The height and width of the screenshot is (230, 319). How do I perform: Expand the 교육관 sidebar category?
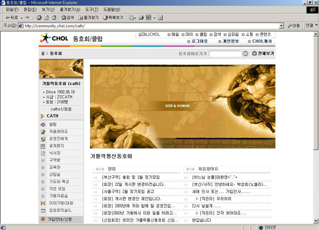pyautogui.click(x=43, y=167)
